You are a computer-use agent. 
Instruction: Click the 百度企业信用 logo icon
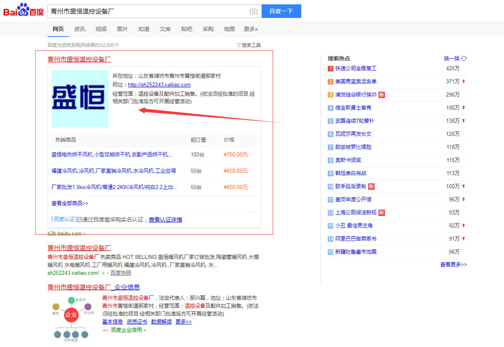105,330
